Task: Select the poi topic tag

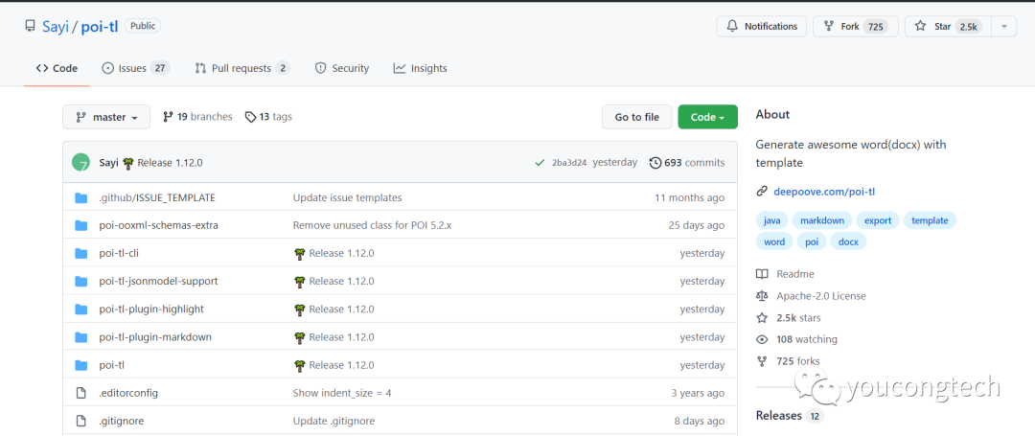Action: click(x=812, y=242)
